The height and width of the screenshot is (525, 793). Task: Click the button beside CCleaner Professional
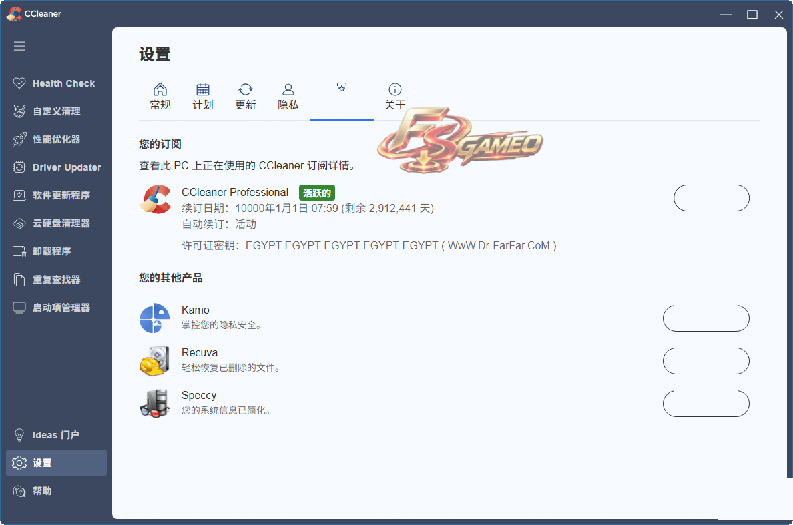(x=712, y=198)
